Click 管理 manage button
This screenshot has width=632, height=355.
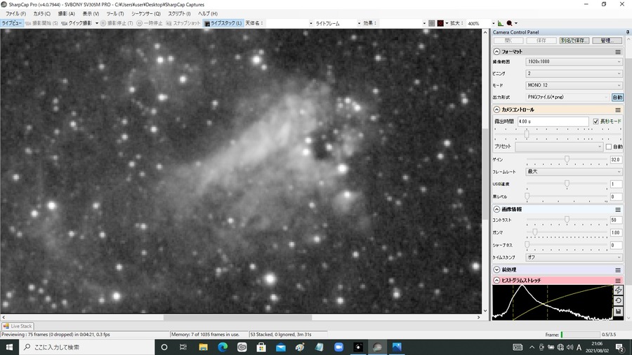[x=607, y=41]
